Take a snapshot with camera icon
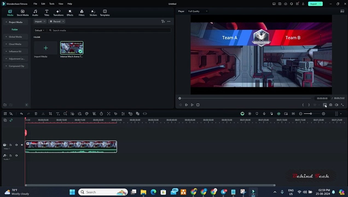Viewport: 348px width, 197px height. 331,105
